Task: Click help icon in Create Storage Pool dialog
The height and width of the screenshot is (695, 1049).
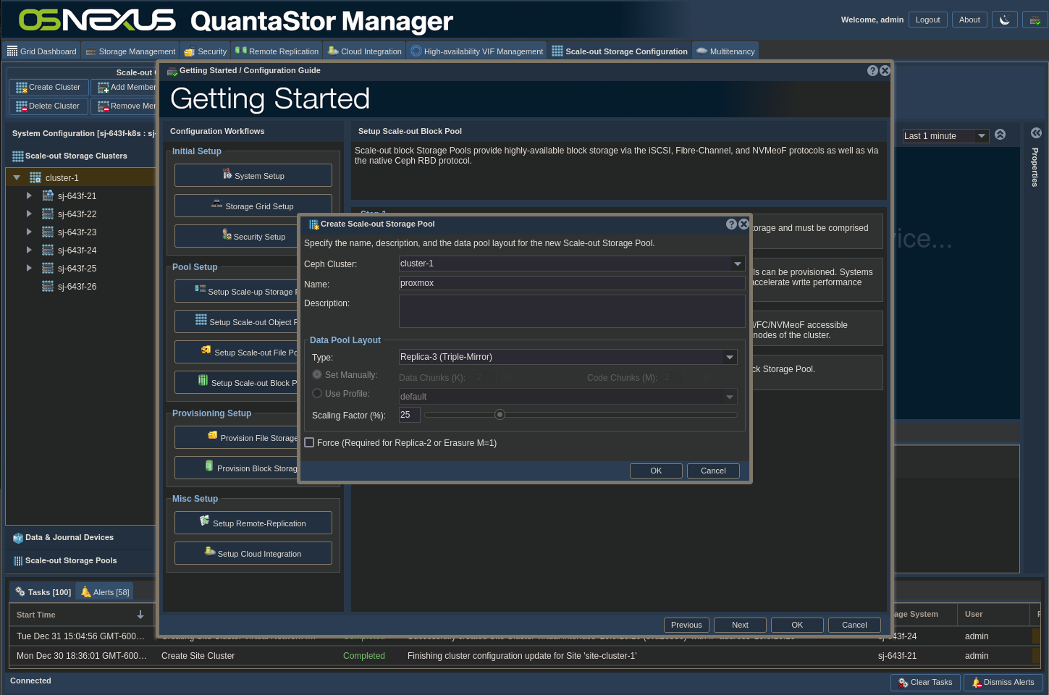Action: tap(731, 224)
